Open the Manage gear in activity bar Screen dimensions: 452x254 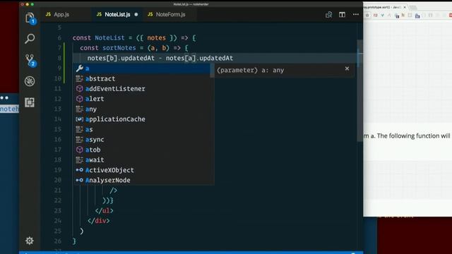tap(30, 241)
